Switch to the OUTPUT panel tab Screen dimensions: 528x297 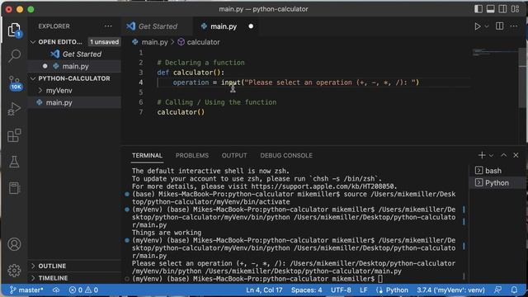pos(234,156)
